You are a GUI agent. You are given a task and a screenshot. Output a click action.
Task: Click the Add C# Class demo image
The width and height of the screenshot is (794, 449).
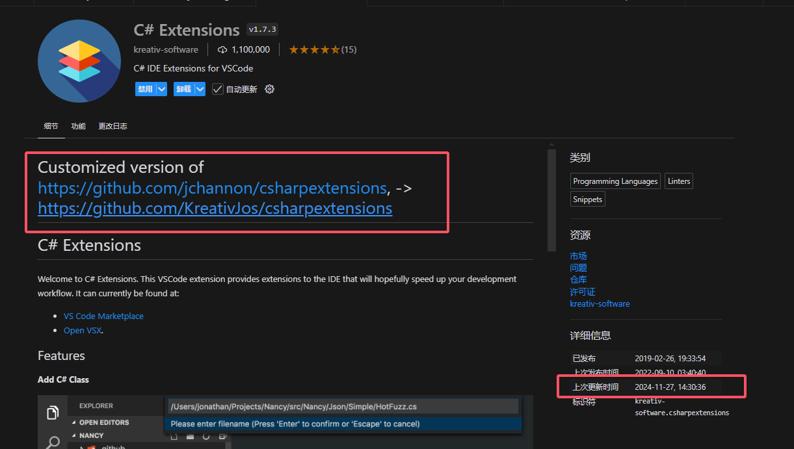click(x=285, y=421)
